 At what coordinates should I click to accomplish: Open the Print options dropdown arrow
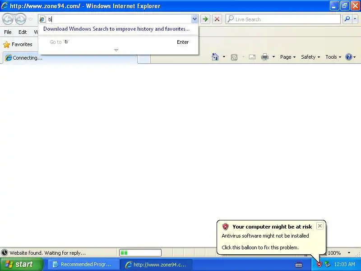pyautogui.click(x=273, y=57)
